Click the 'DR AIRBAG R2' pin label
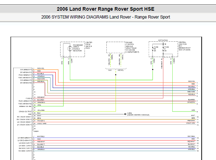This screenshot has height=160, width=216. [x=26, y=83]
